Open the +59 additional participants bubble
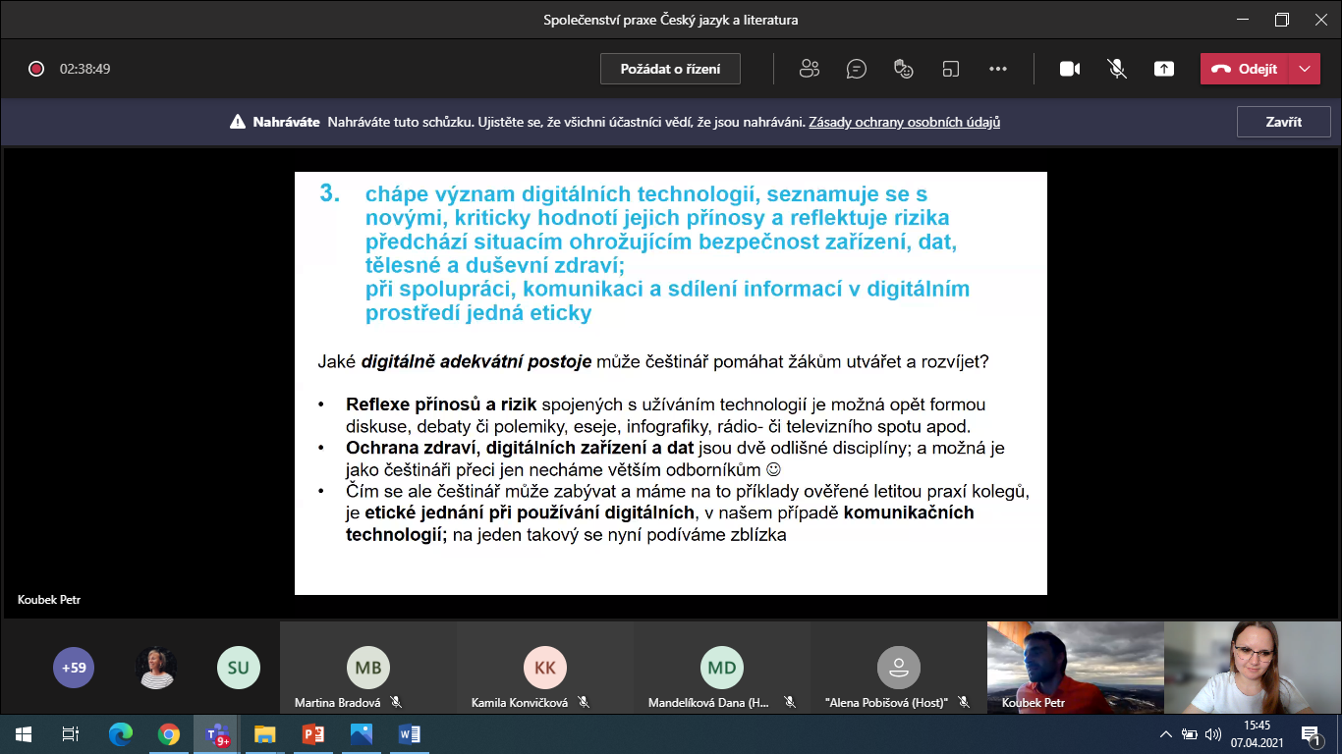The height and width of the screenshot is (754, 1342). tap(74, 668)
